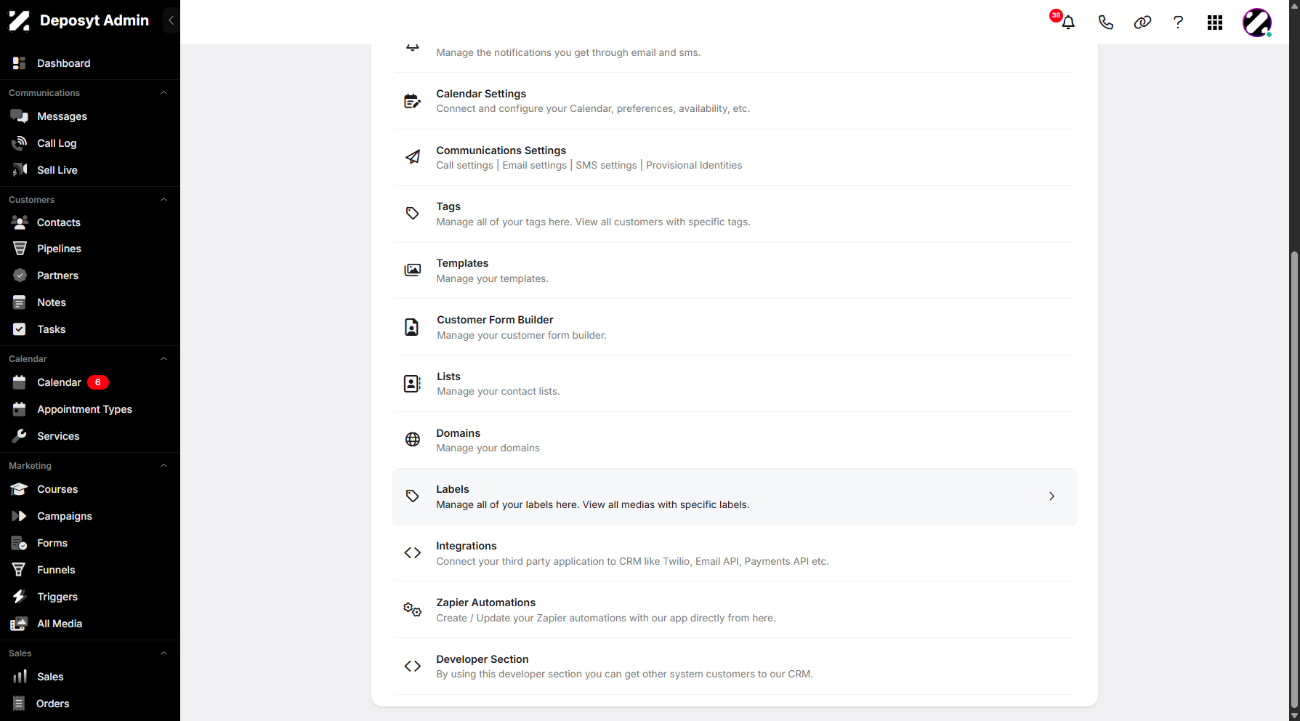This screenshot has width=1300, height=721.
Task: Collapse the Marketing sidebar section
Action: [x=163, y=466]
